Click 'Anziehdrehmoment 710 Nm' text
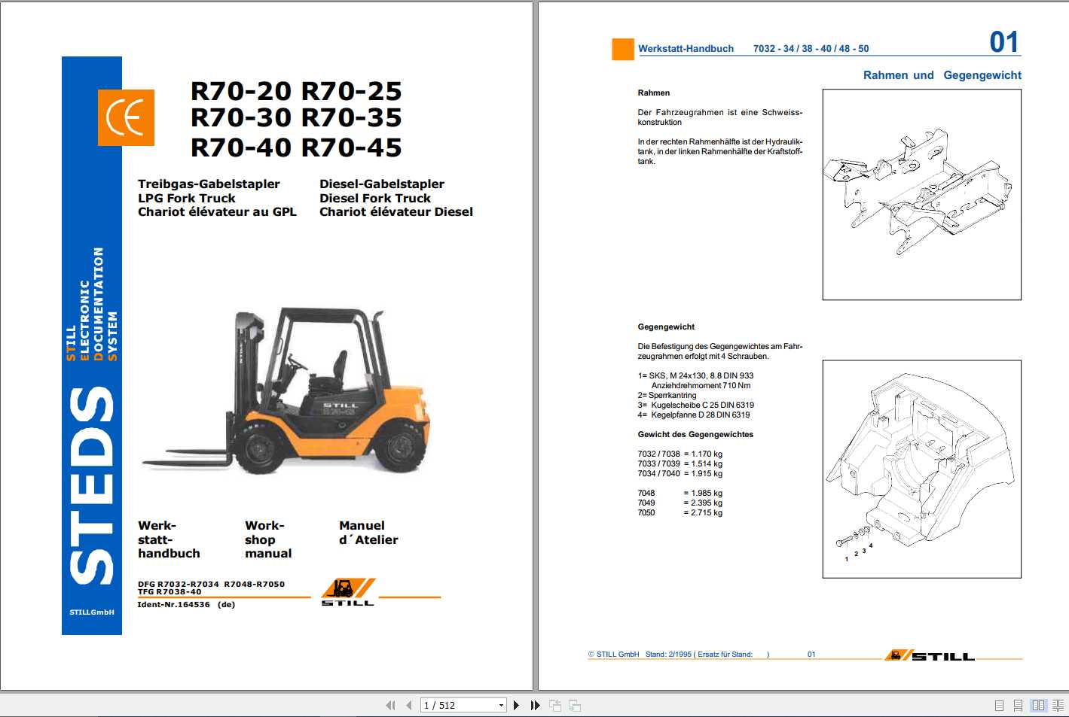1069x717 pixels. pyautogui.click(x=701, y=386)
